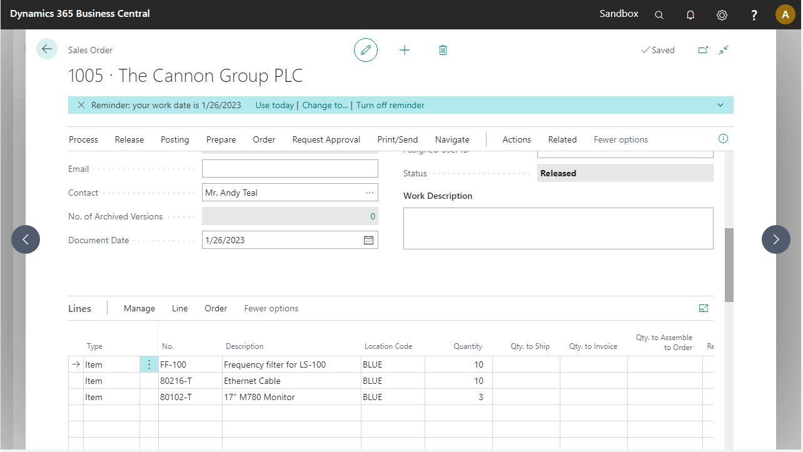This screenshot has width=803, height=452.
Task: Open the No. of Archived Versions value 0
Action: pos(373,216)
